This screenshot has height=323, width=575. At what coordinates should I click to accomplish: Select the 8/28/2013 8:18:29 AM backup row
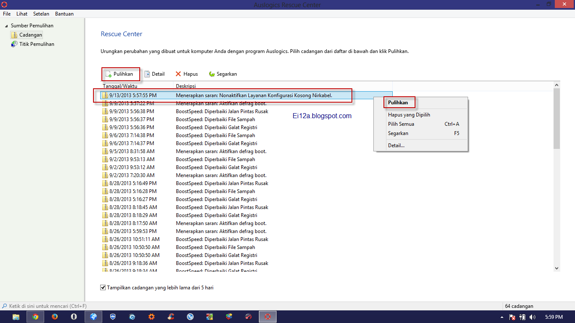(247, 215)
